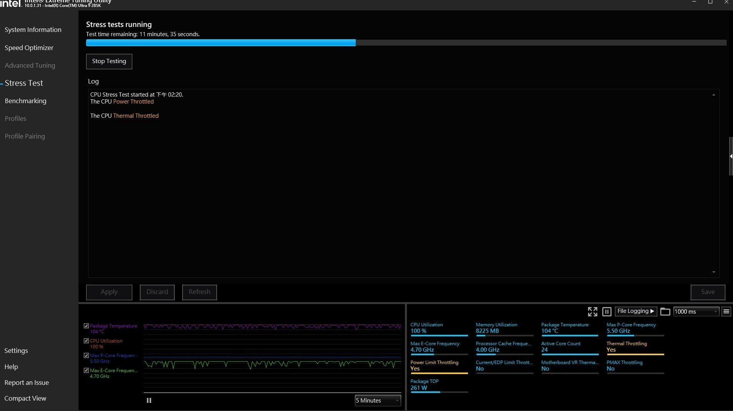Open the 1000 ms polling interval dropdown
733x411 pixels.
pos(696,312)
